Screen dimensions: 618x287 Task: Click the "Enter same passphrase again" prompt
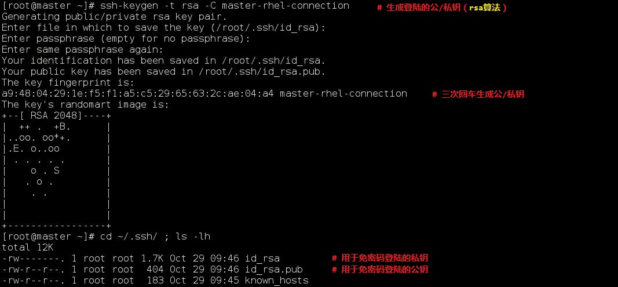pos(82,50)
